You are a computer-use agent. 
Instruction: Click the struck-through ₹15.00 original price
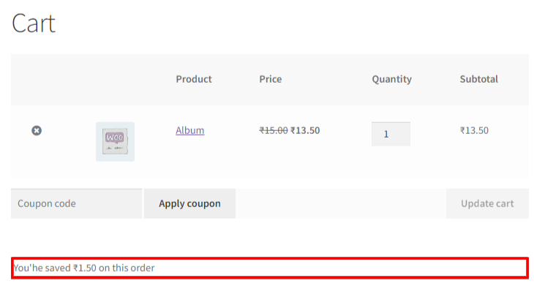click(x=274, y=130)
